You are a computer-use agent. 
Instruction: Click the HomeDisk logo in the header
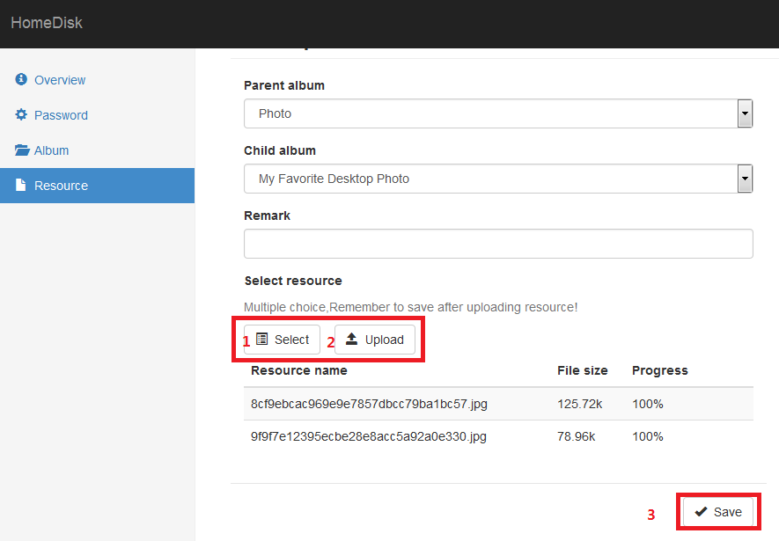47,22
